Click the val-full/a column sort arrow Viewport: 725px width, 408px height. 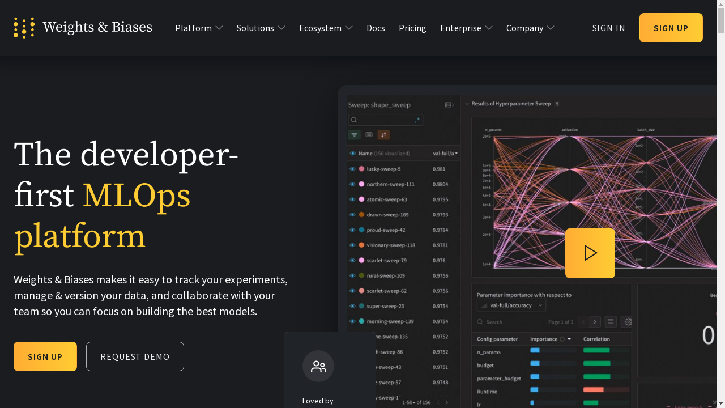point(457,154)
